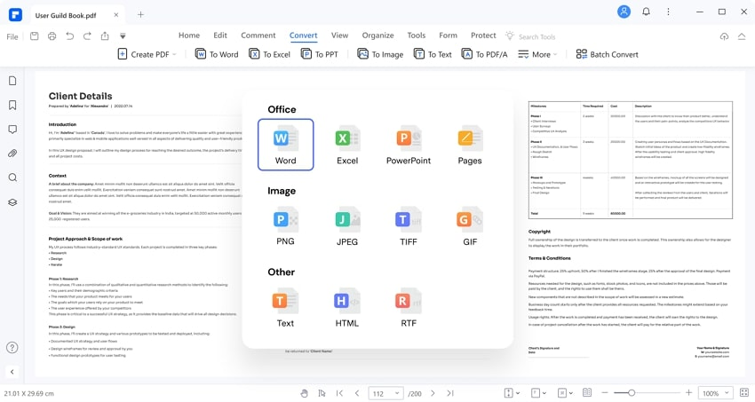Convert to PNG image format

285,226
